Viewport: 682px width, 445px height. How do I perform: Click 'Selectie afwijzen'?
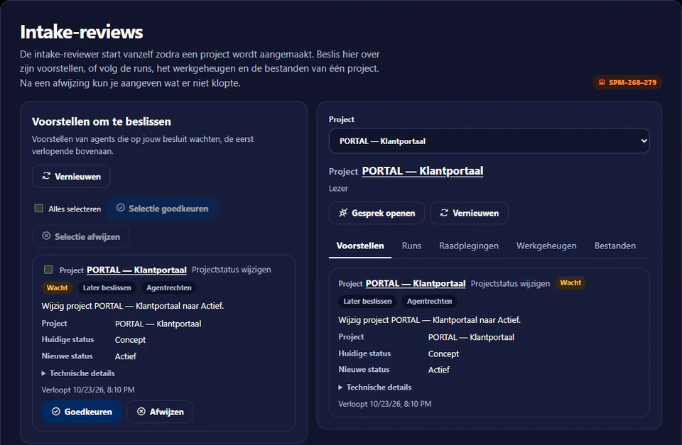click(x=81, y=236)
